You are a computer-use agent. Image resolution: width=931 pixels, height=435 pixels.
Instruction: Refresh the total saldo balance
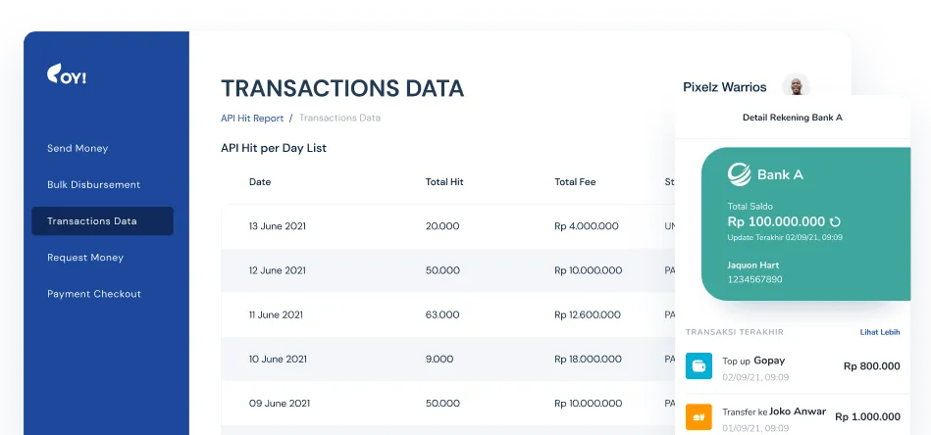[835, 222]
